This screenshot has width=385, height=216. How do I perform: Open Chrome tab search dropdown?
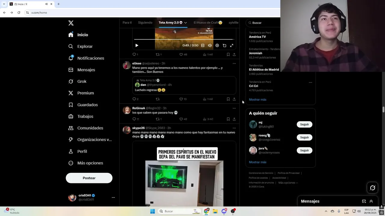(4, 4)
